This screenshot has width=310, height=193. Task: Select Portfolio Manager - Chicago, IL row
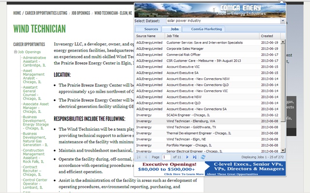pos(208,145)
